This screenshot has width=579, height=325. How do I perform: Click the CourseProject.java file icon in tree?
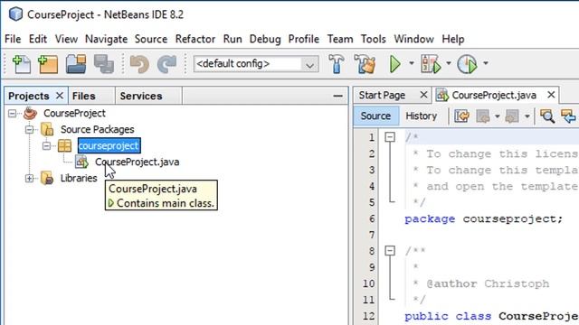[x=82, y=162]
